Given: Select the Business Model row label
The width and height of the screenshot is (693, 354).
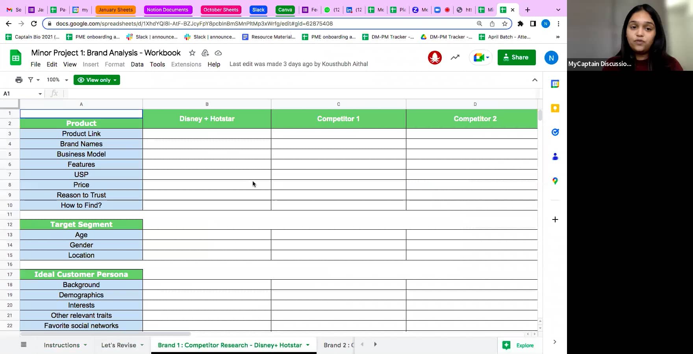Looking at the screenshot, I should pyautogui.click(x=81, y=154).
